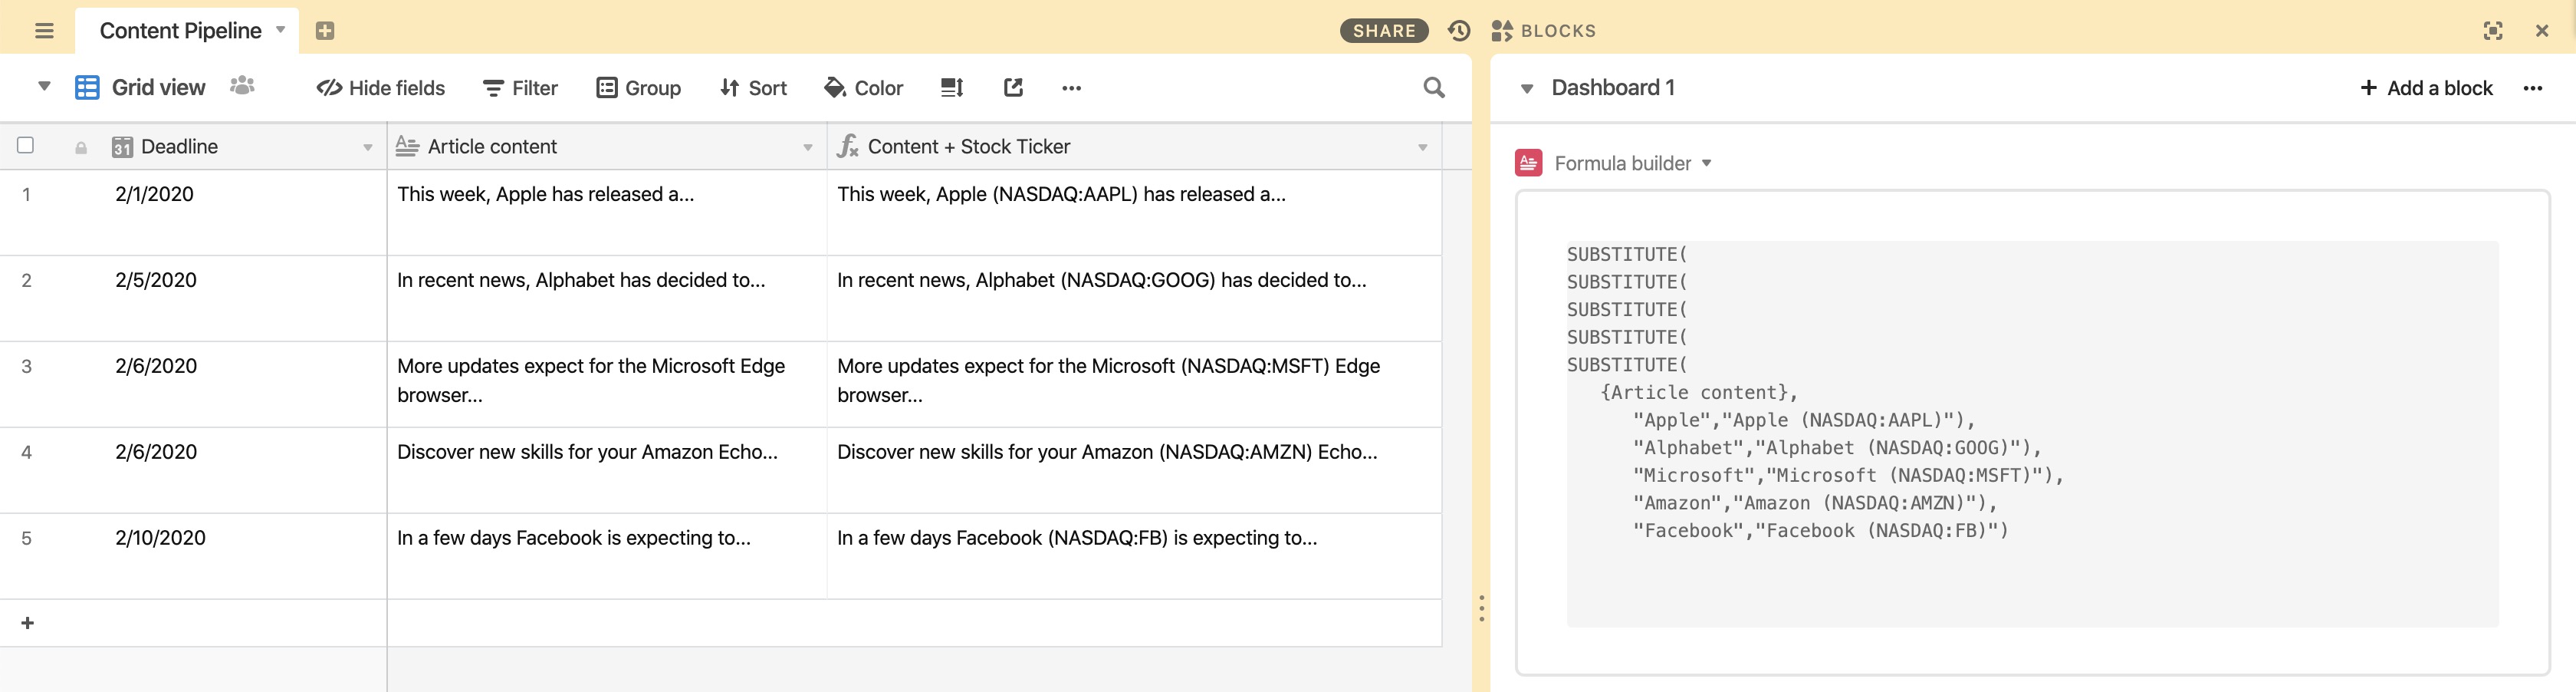Select all rows checkbox
The image size is (2576, 692).
coord(26,146)
